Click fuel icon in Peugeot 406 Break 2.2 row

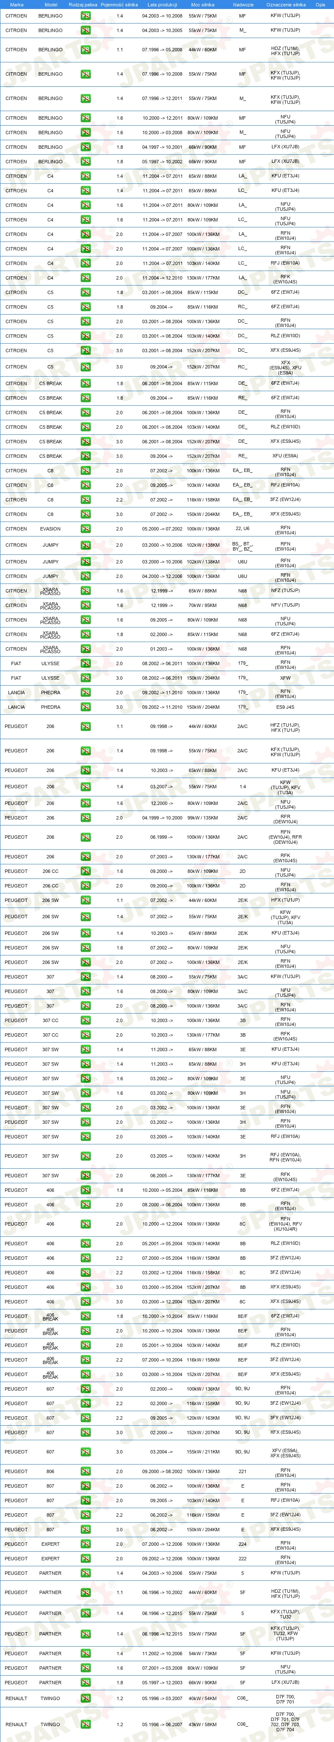click(85, 1360)
